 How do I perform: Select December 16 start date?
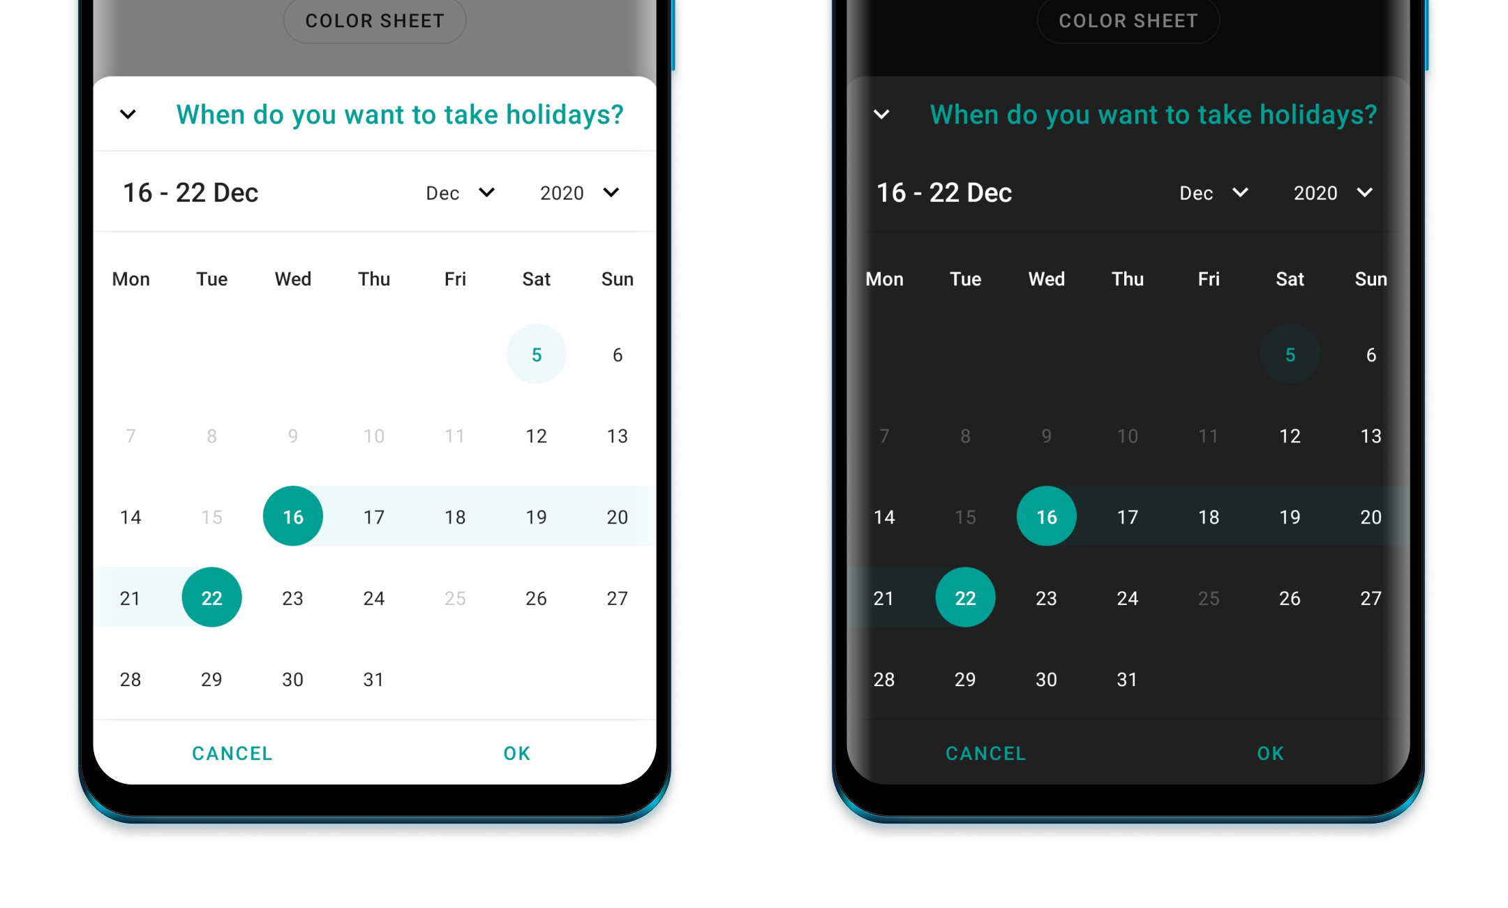(292, 515)
